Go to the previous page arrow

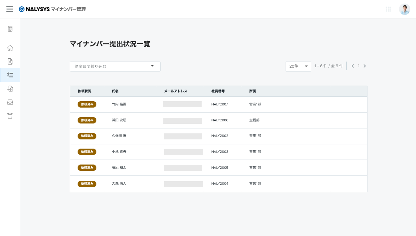[353, 66]
